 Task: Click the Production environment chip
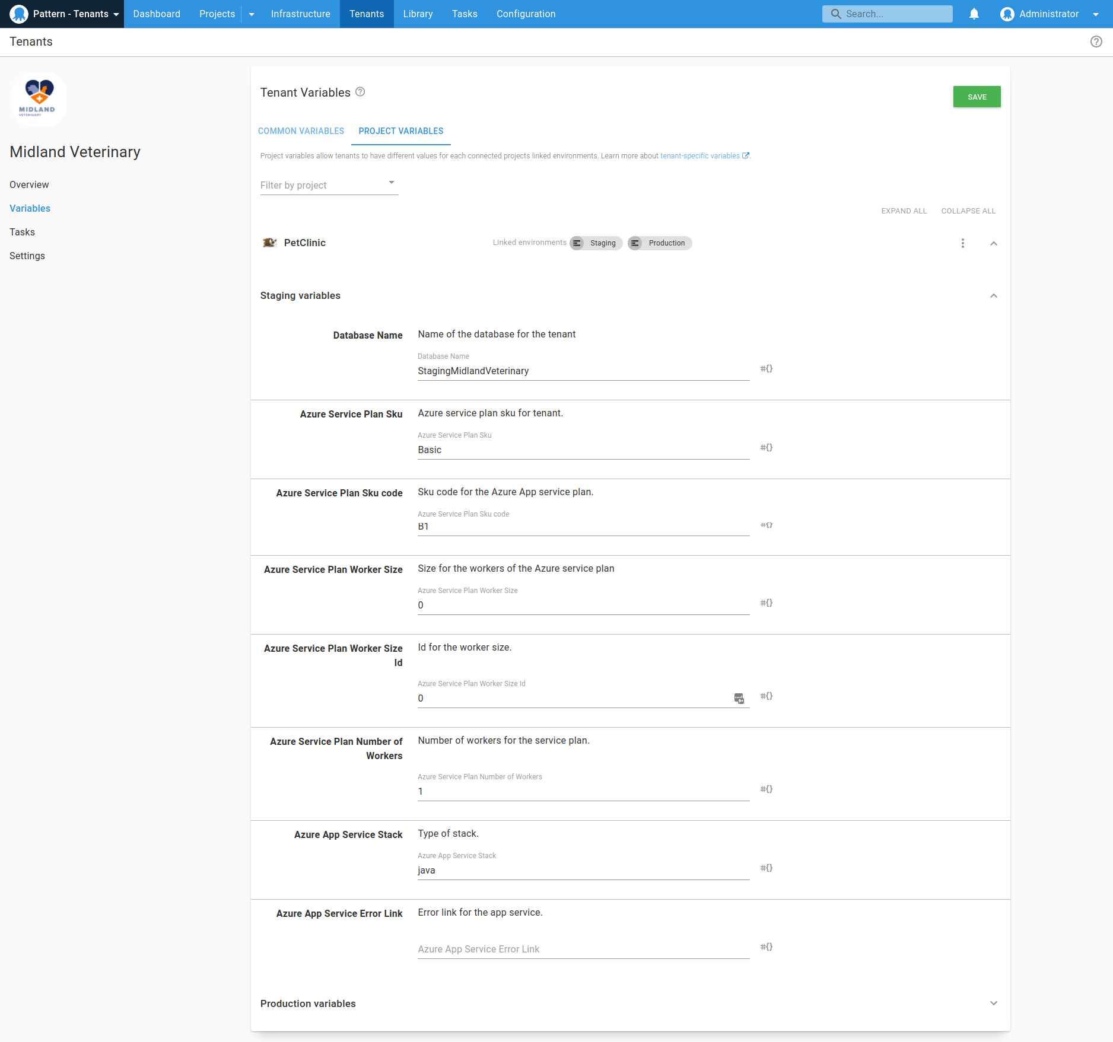[660, 243]
